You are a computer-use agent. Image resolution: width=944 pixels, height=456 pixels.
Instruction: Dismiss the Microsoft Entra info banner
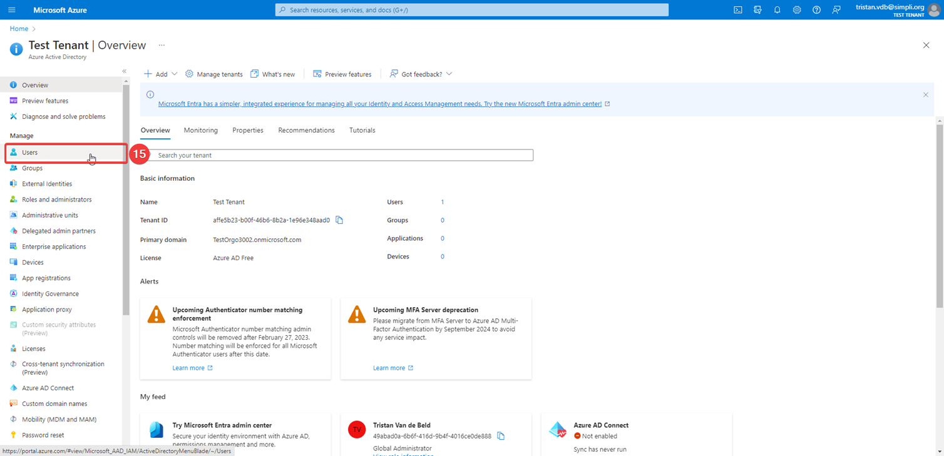point(925,95)
